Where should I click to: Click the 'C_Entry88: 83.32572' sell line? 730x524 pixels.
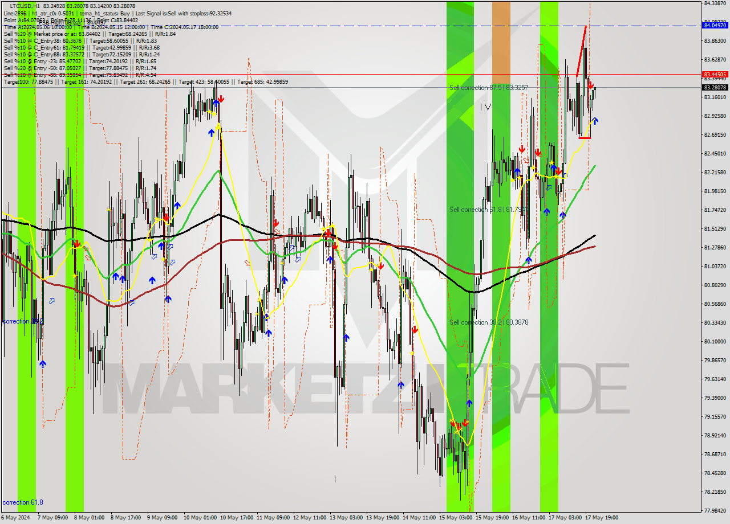[x=82, y=54]
